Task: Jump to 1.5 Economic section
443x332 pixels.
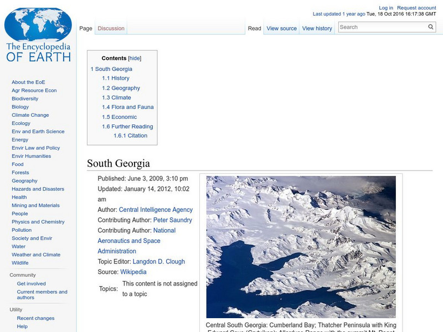Action: tap(119, 117)
